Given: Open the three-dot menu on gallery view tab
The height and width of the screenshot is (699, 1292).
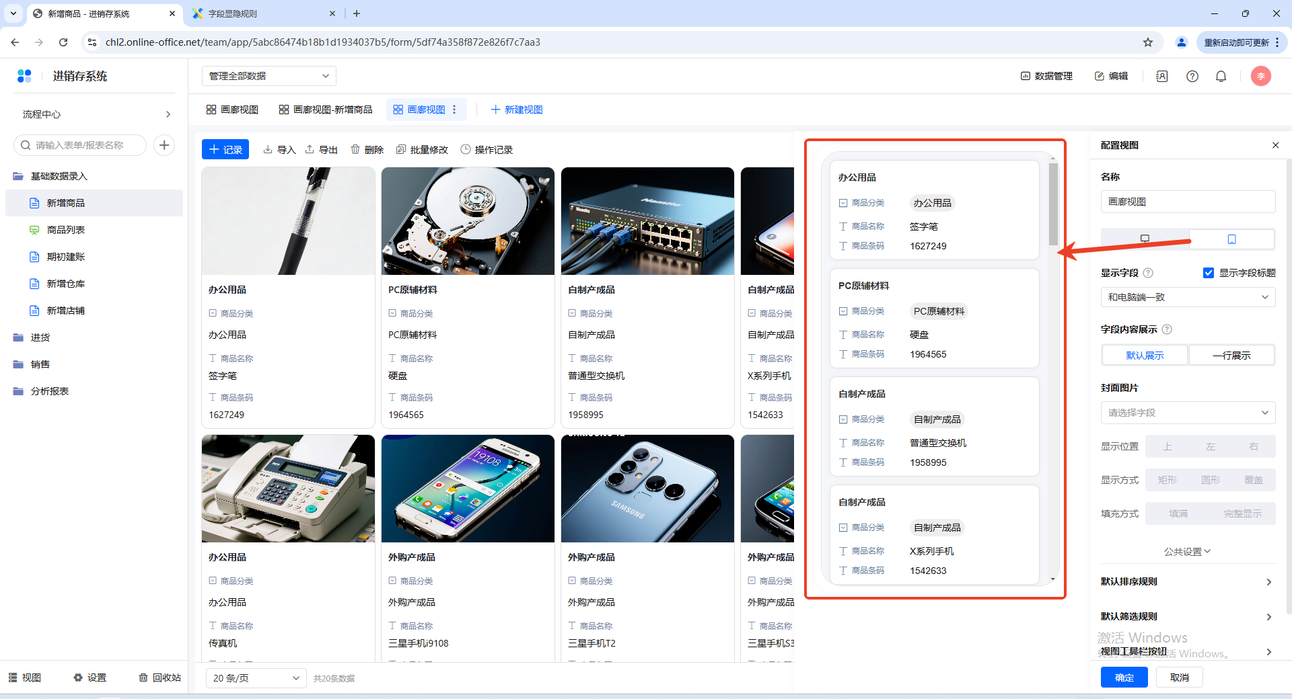Looking at the screenshot, I should point(455,110).
